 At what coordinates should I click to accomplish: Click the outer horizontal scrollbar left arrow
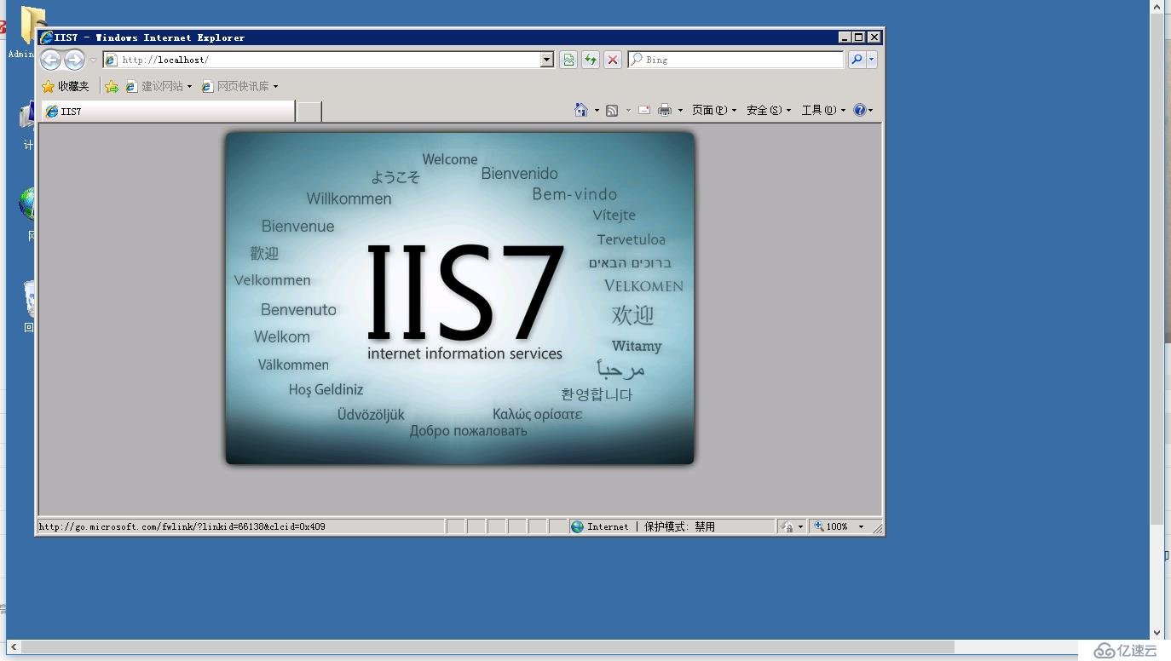click(13, 647)
